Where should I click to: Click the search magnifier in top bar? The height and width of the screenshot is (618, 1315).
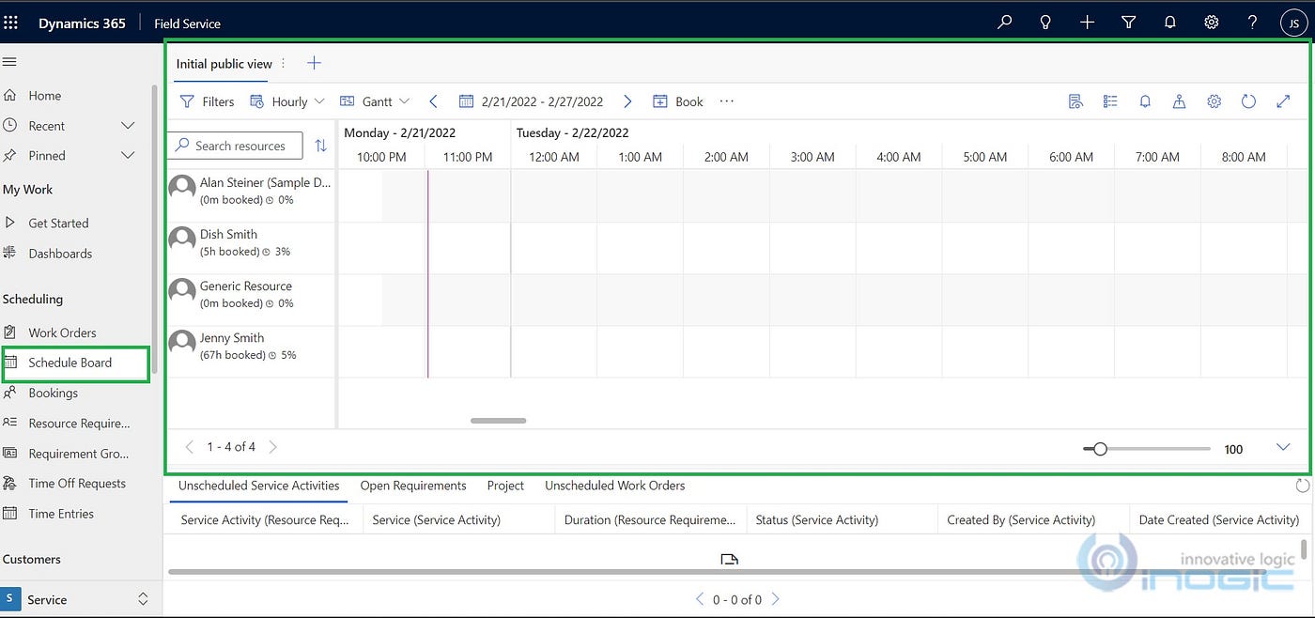click(x=1004, y=23)
